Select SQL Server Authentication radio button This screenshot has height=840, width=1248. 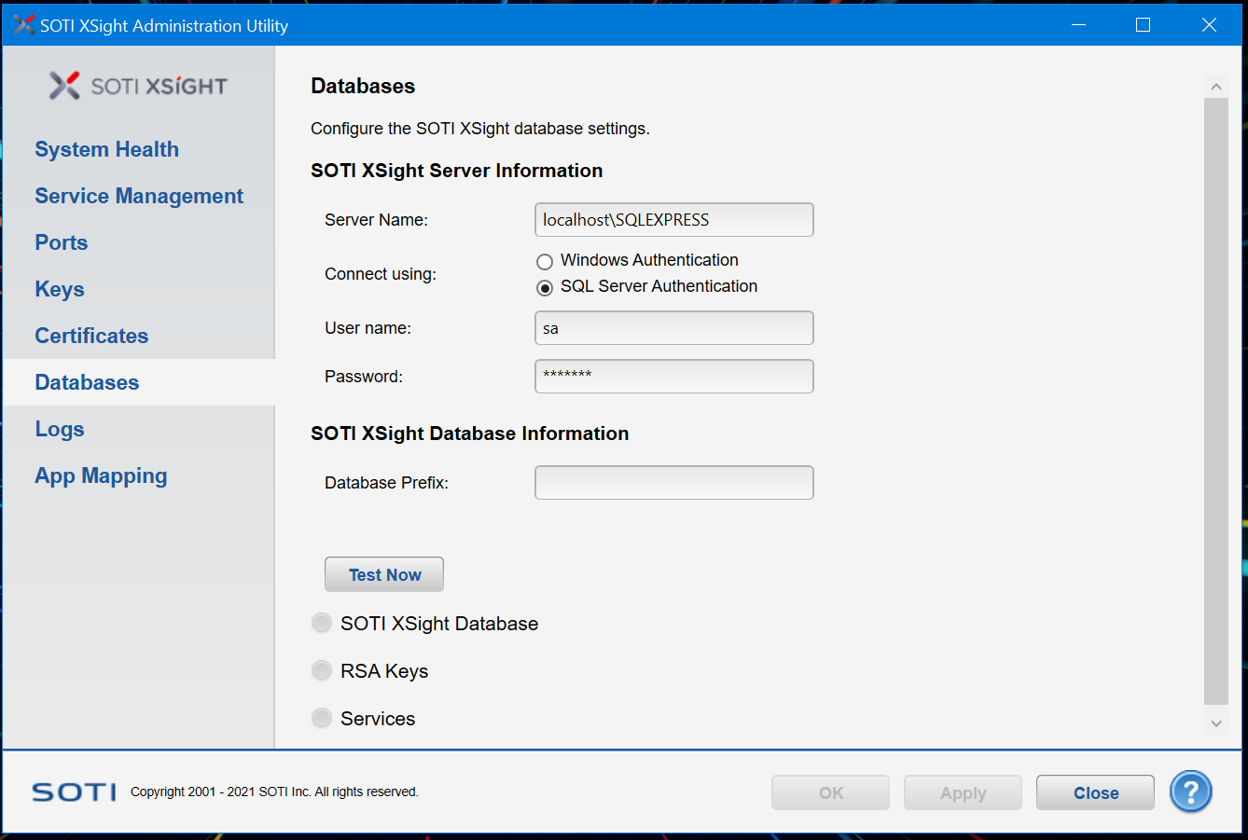(x=545, y=288)
